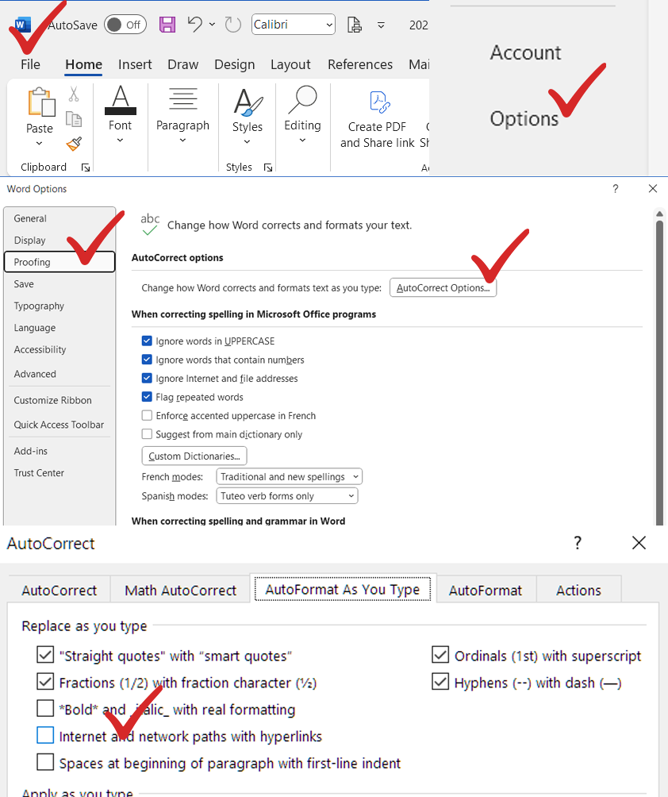Toggle Fractions with fraction character checkbox
Viewport: 668px width, 797px height.
pos(45,681)
